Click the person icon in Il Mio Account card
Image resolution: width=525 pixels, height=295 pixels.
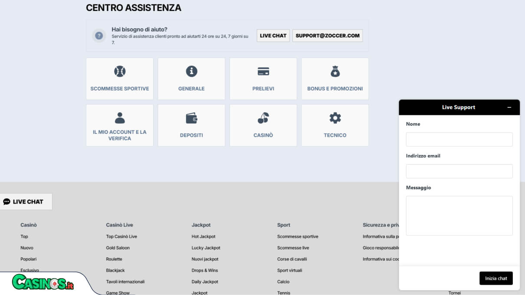[x=120, y=118]
